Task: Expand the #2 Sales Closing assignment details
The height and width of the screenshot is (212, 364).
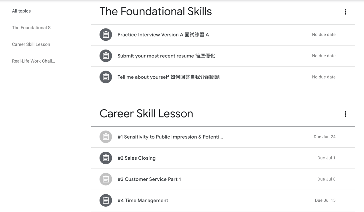Action: (x=199, y=158)
